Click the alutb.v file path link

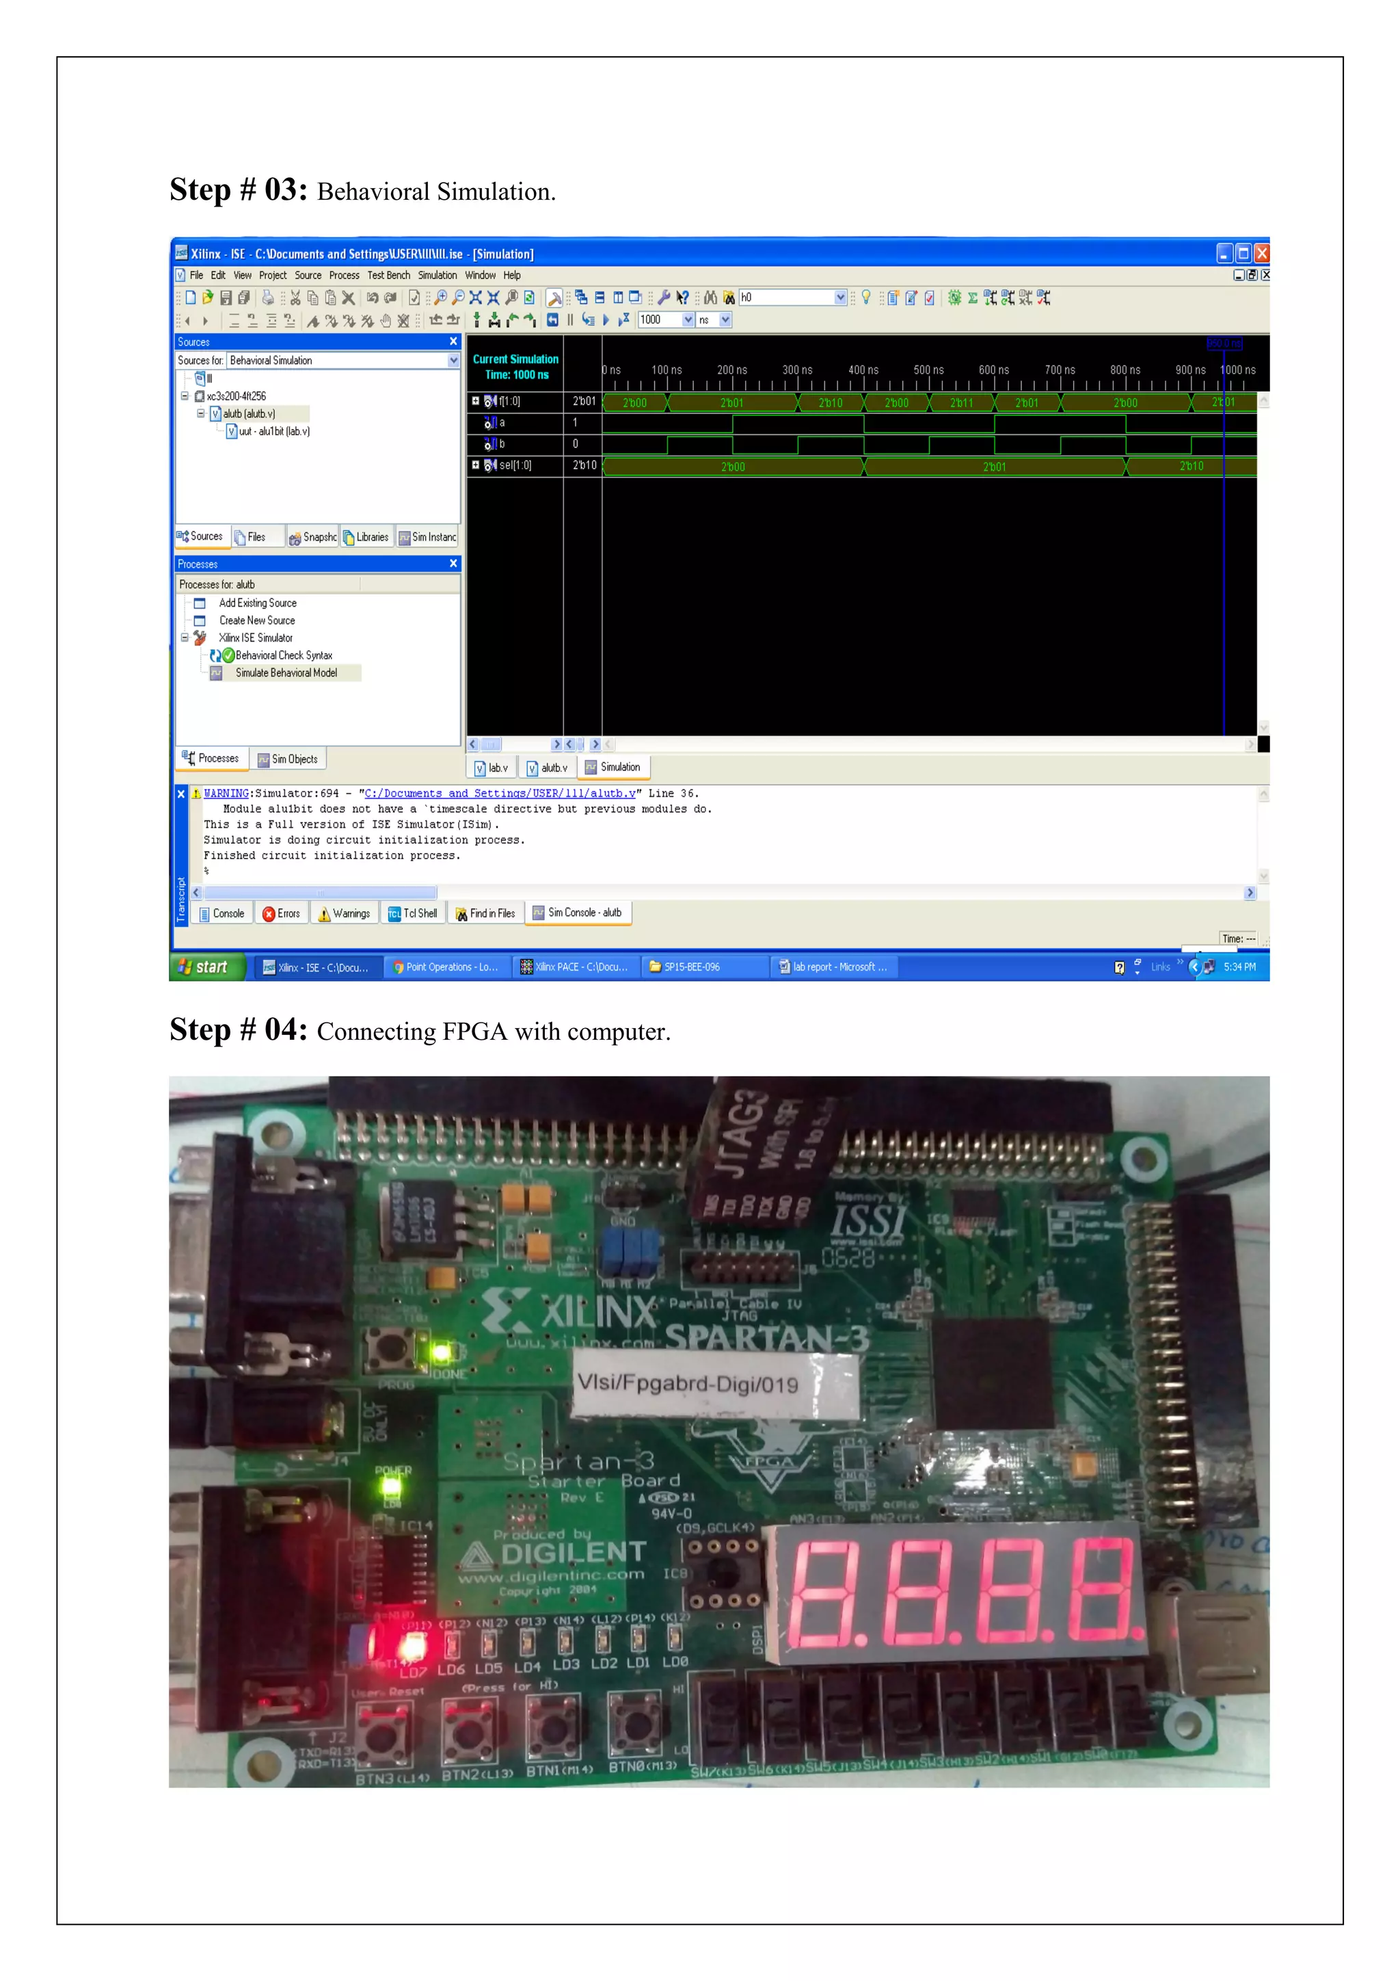[500, 793]
